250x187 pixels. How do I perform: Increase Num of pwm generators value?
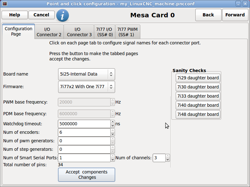(113, 139)
